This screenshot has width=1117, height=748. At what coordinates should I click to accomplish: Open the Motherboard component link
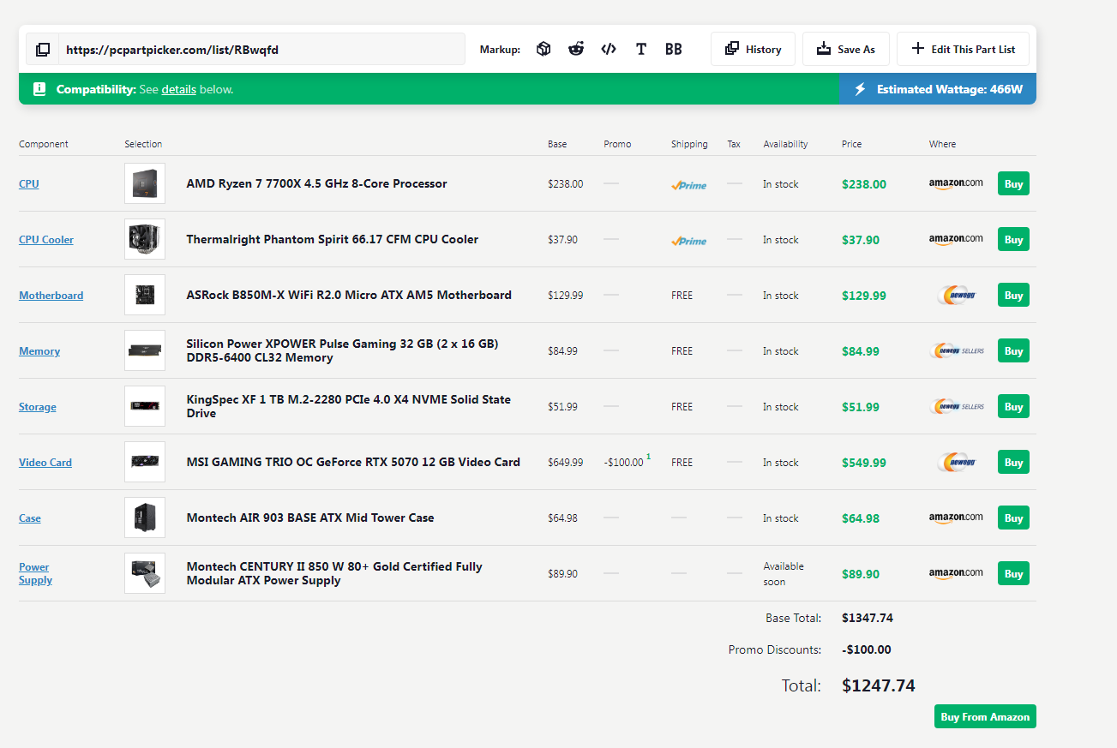click(51, 296)
